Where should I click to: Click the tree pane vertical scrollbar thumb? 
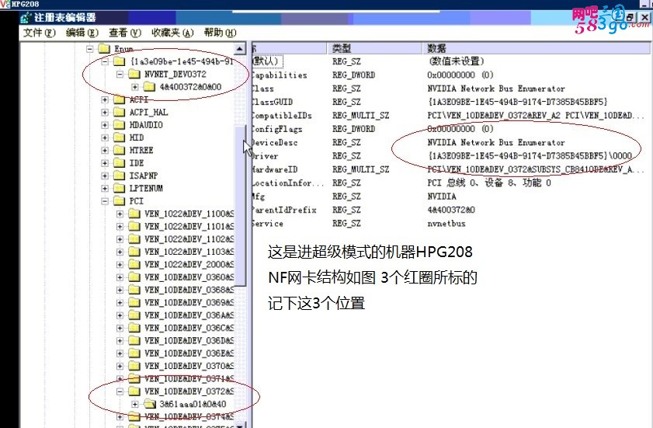tap(239, 206)
